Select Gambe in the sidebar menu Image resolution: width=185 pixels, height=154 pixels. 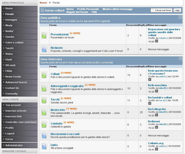pos(19,37)
